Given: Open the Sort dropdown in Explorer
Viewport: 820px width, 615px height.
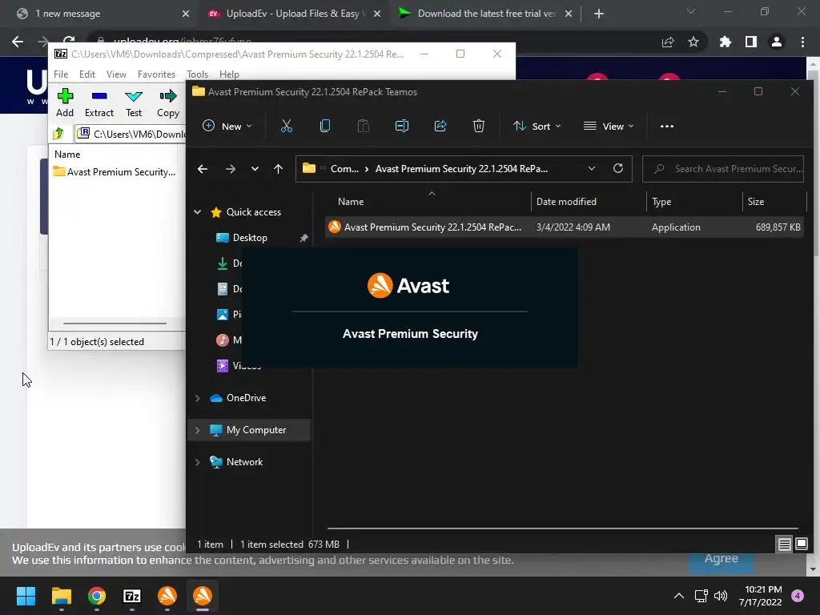Looking at the screenshot, I should 537,126.
